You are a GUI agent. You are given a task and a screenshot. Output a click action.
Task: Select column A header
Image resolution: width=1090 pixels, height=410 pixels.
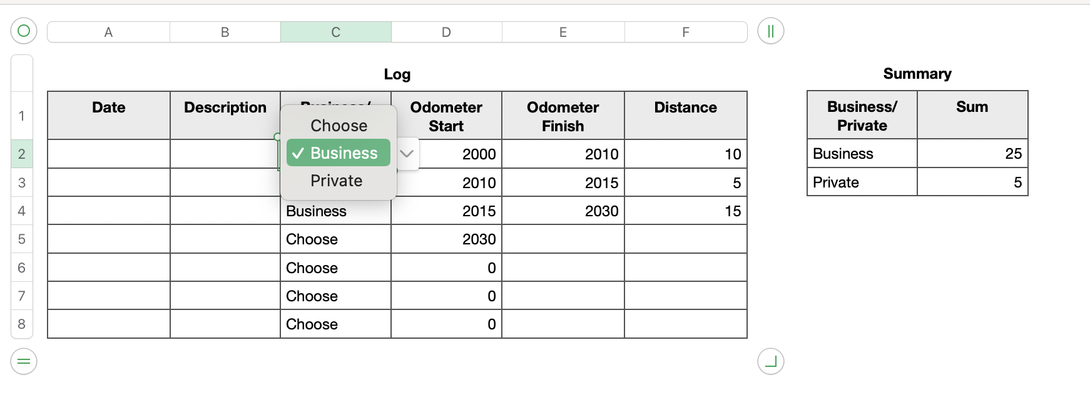coord(108,32)
